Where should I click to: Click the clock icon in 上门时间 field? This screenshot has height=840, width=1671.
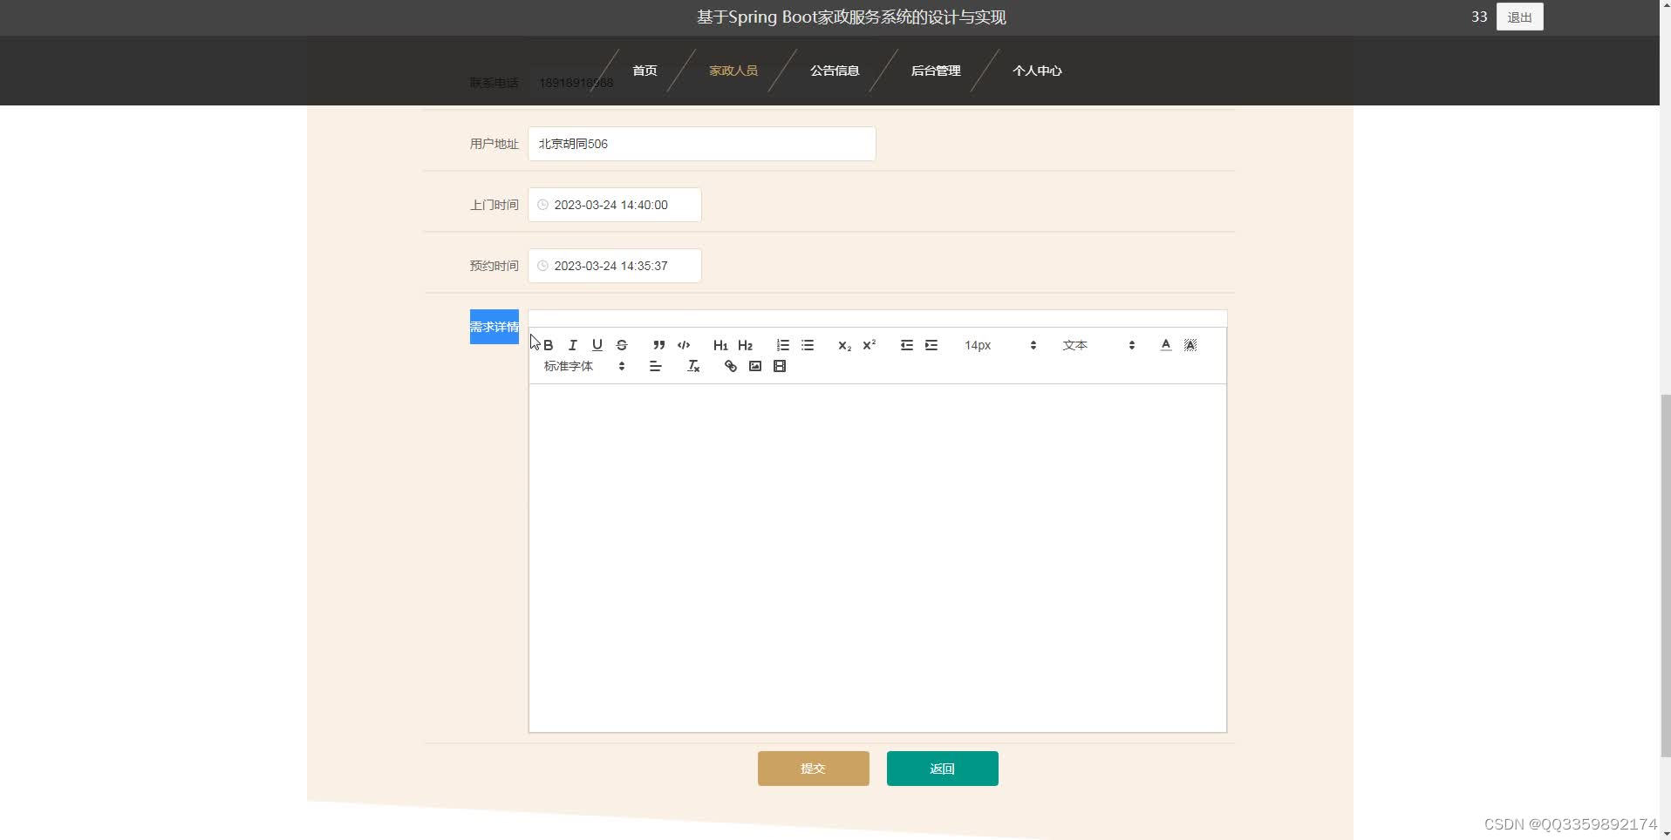(542, 205)
